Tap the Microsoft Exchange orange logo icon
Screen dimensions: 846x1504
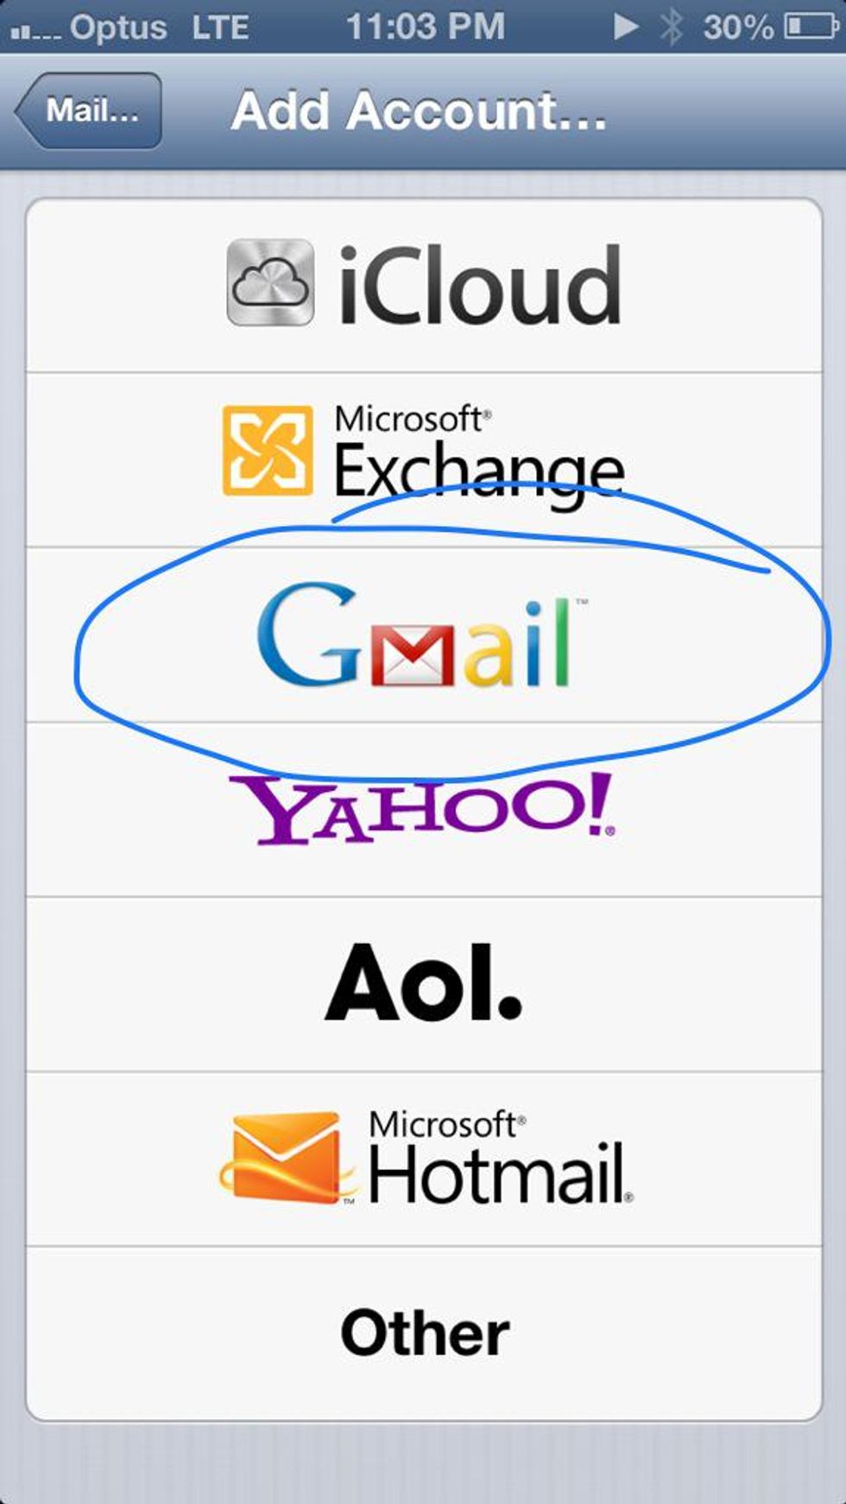pyautogui.click(x=268, y=450)
